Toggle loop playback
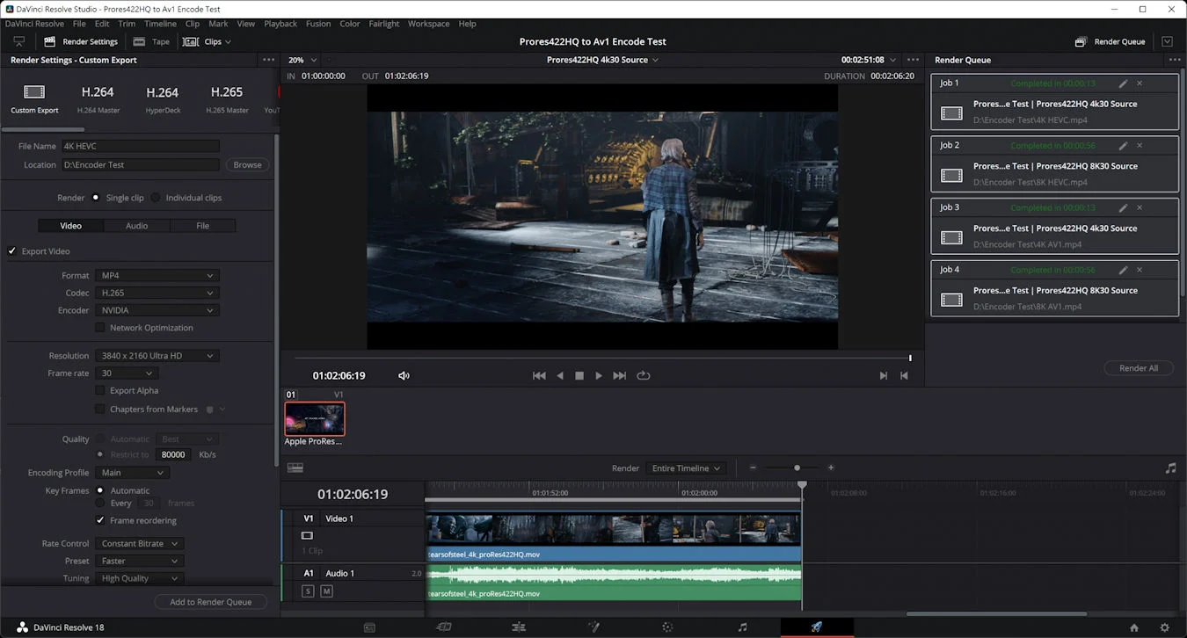The height and width of the screenshot is (638, 1187). point(644,375)
